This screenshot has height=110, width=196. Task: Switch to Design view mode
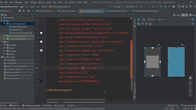coord(193,15)
